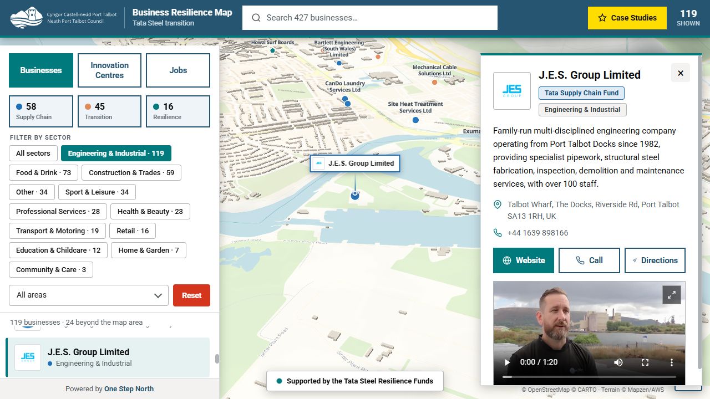Image resolution: width=710 pixels, height=399 pixels.
Task: Switch to the Businesses tab
Action: point(41,70)
